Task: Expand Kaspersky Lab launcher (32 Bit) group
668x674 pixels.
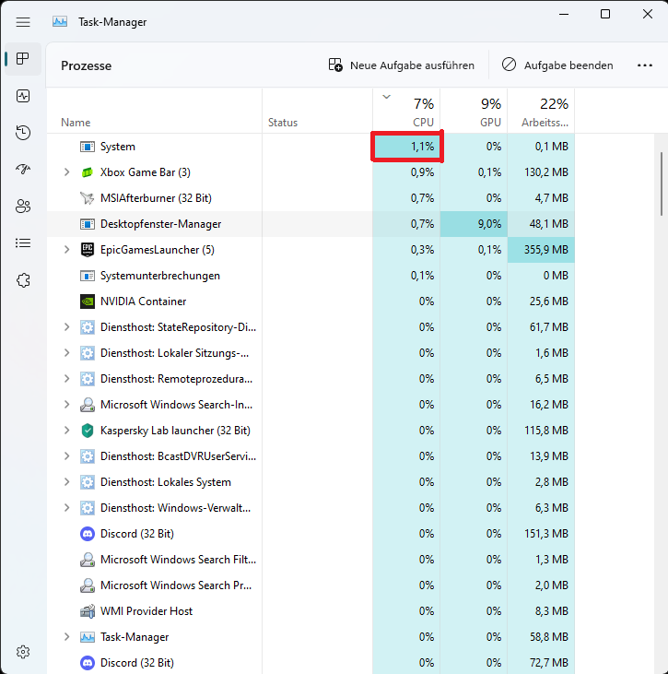Action: point(66,431)
